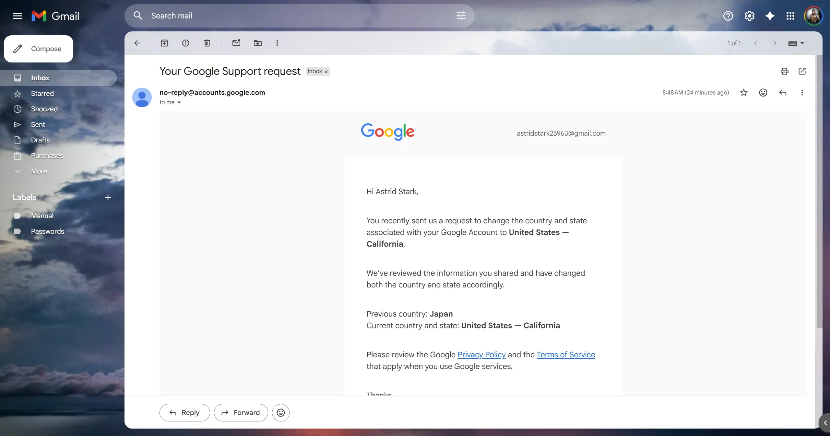This screenshot has height=436, width=830.
Task: Archive this email using toolbar icon
Action: point(164,43)
